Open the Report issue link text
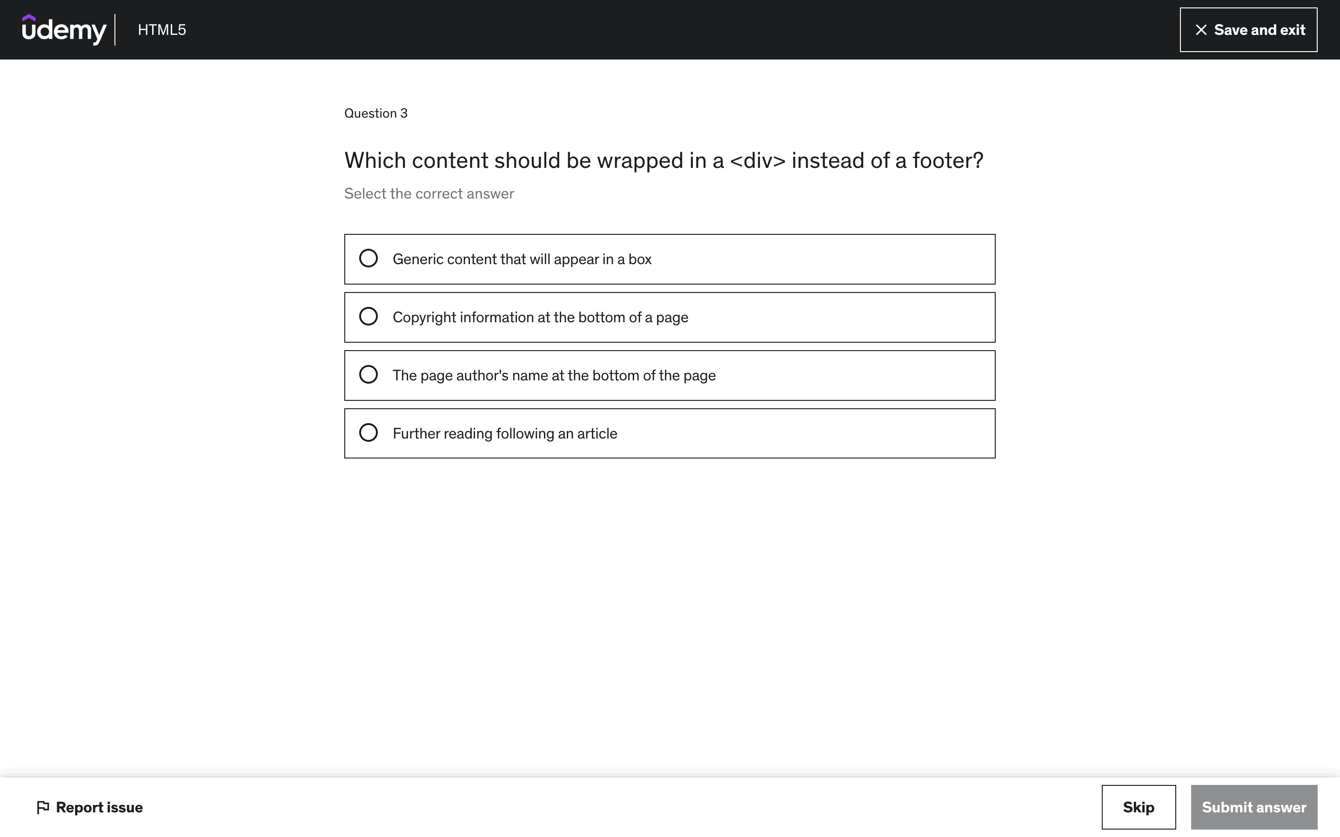Screen dimensions: 1340x837 click(99, 807)
